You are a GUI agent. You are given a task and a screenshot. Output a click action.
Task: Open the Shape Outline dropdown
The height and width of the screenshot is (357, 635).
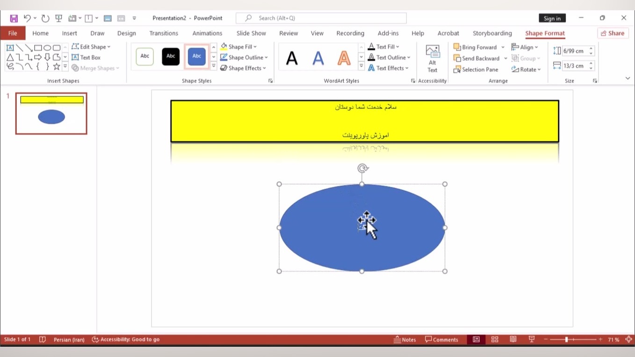pos(244,57)
